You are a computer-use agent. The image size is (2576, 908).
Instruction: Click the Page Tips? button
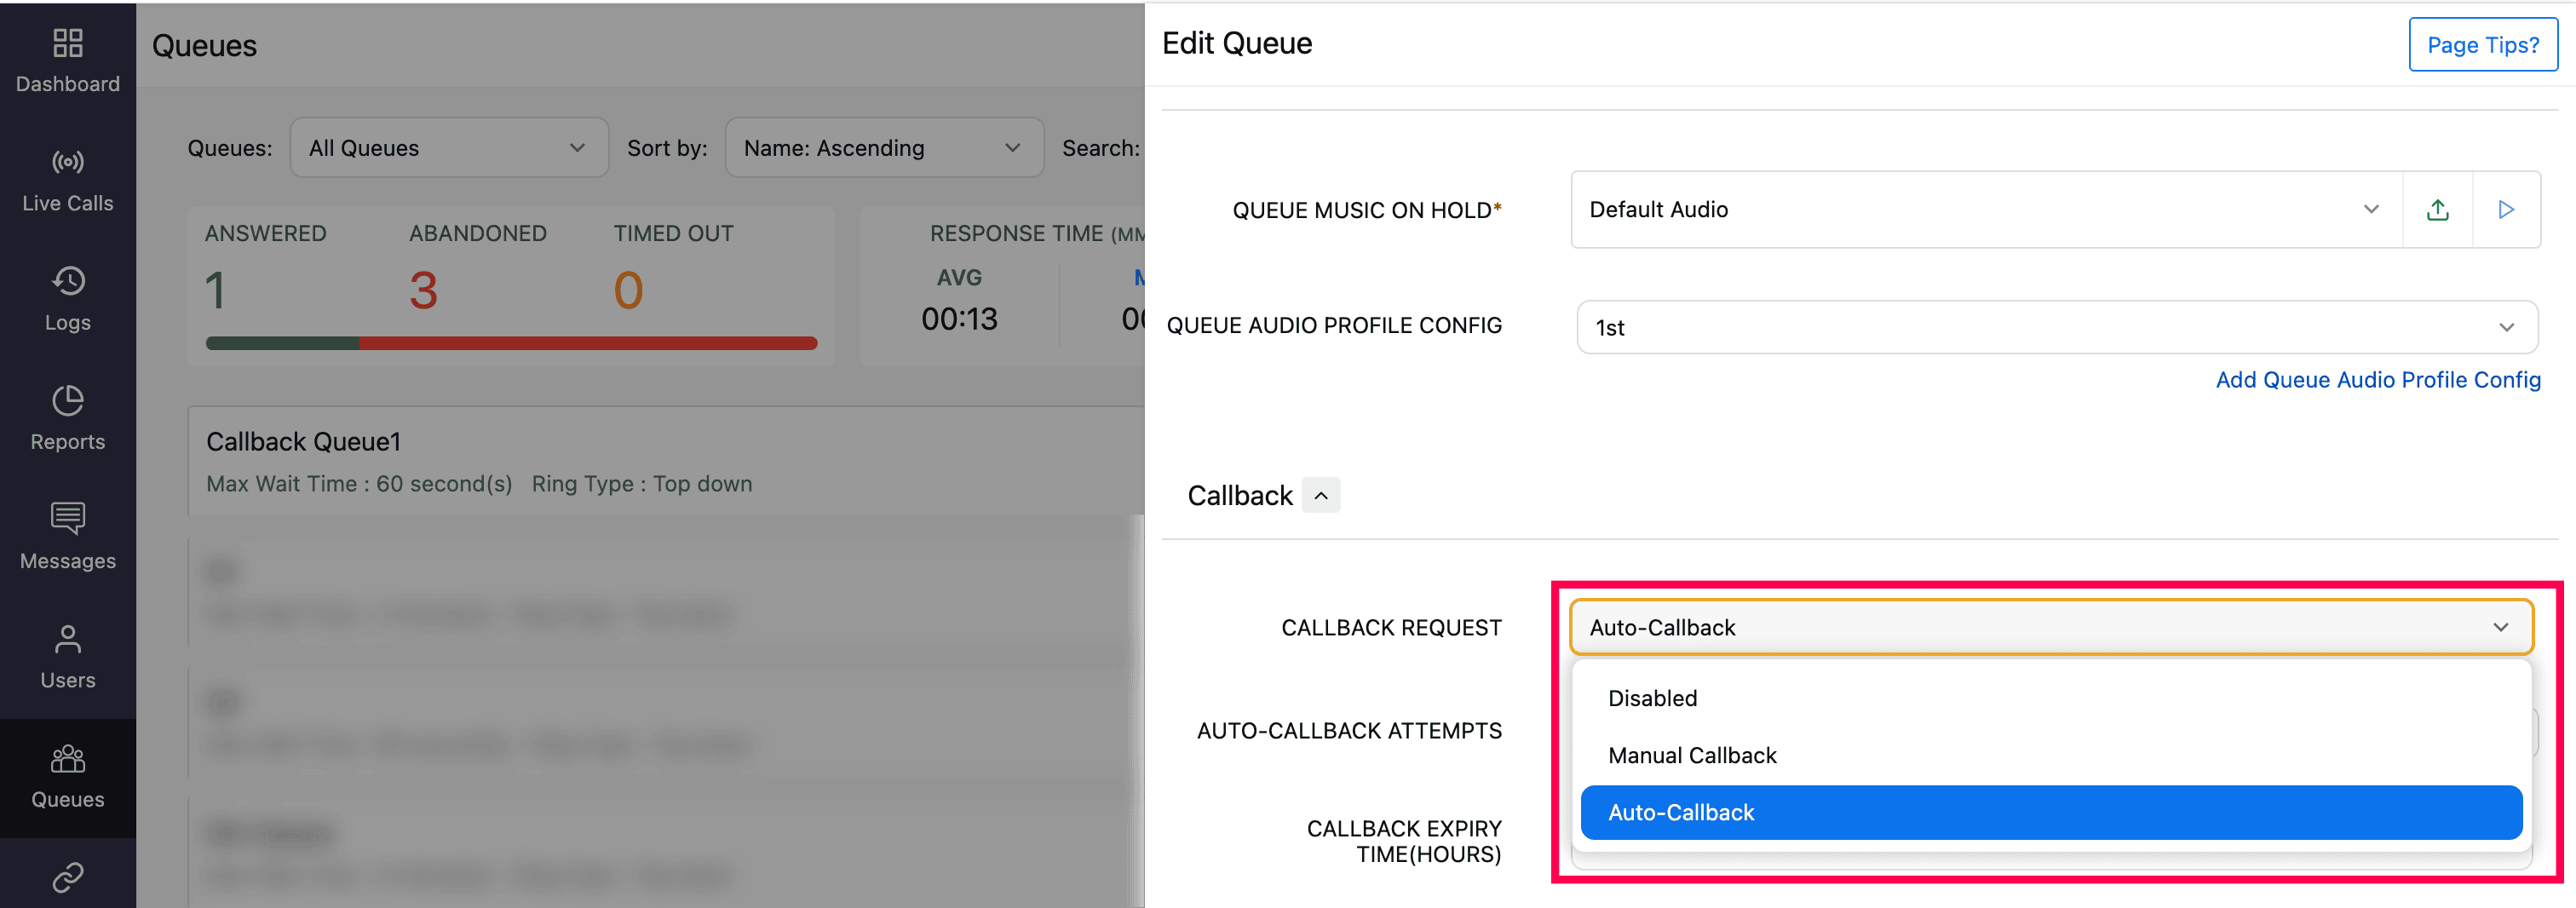2482,45
